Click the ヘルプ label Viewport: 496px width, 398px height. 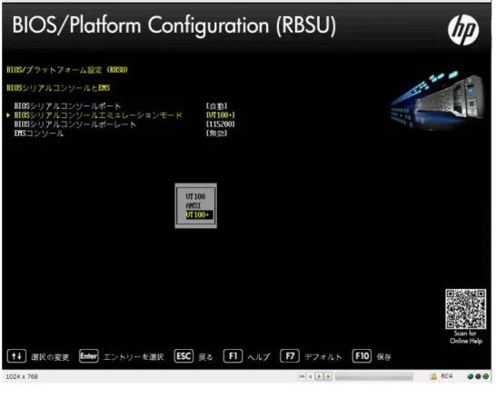click(259, 357)
